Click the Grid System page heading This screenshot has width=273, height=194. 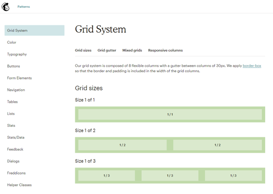click(100, 29)
